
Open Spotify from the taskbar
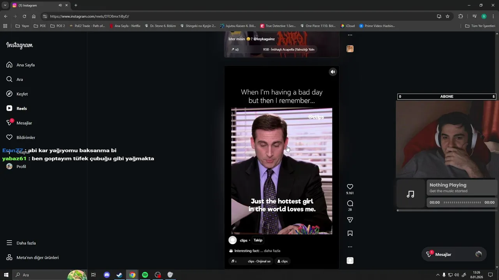(x=145, y=275)
